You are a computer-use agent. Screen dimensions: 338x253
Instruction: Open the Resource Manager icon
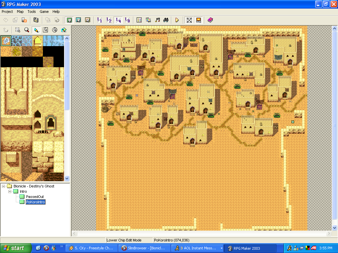coord(148,20)
